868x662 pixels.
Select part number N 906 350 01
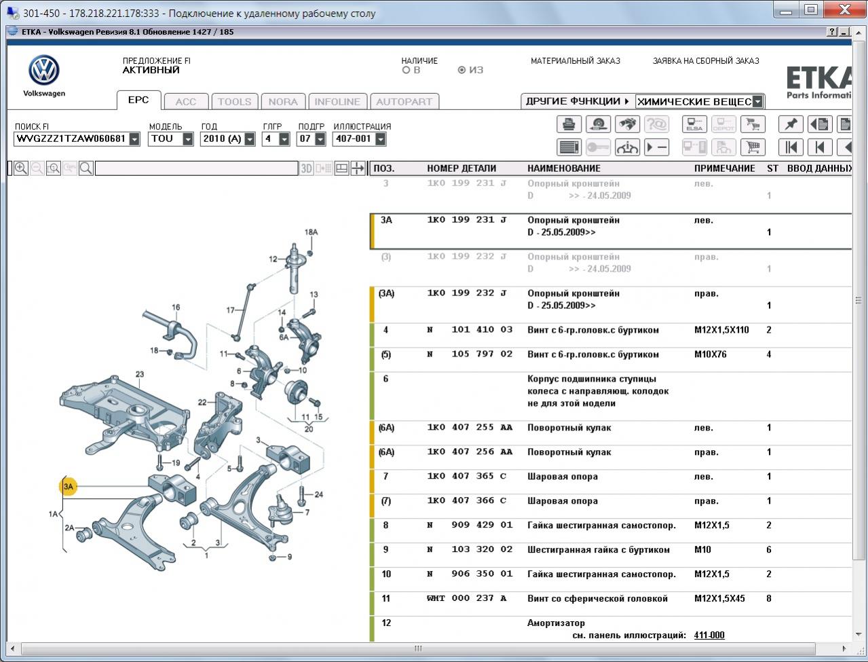pyautogui.click(x=470, y=574)
